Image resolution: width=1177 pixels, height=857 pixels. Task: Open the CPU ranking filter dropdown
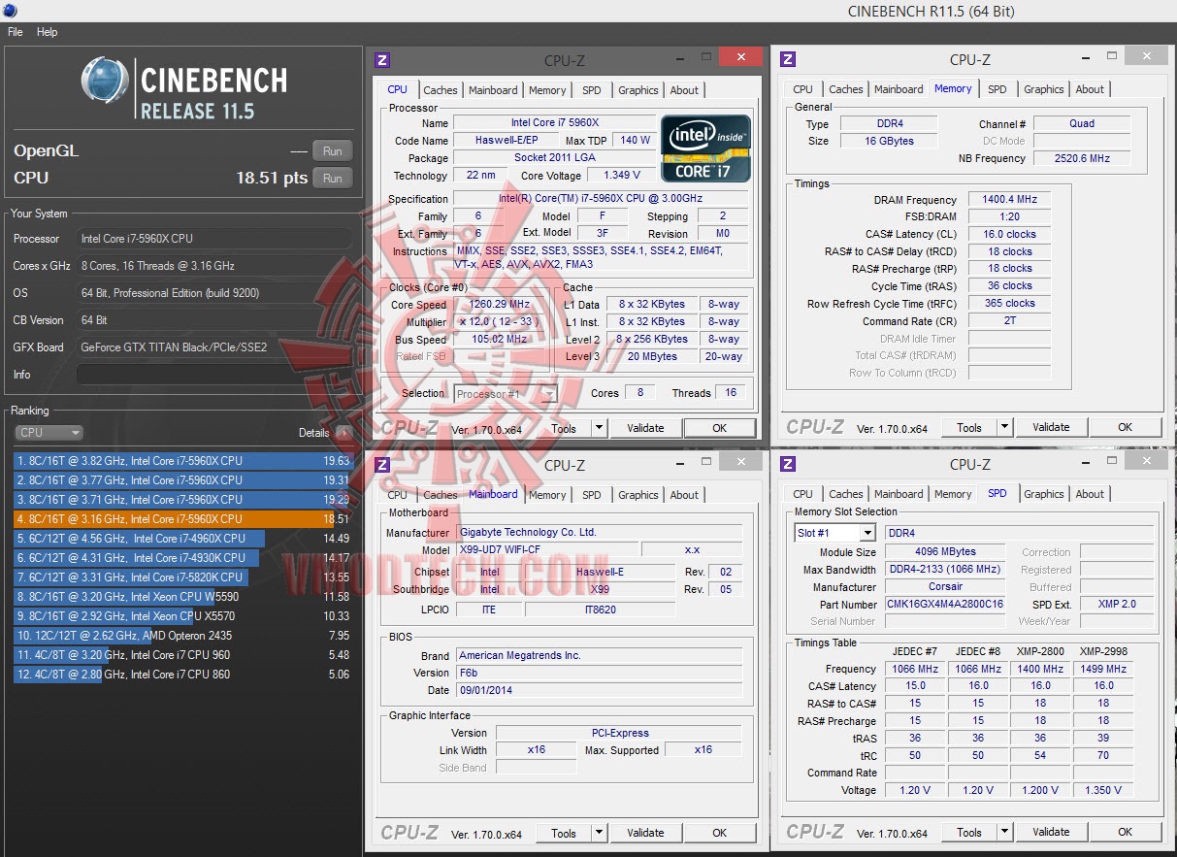49,433
